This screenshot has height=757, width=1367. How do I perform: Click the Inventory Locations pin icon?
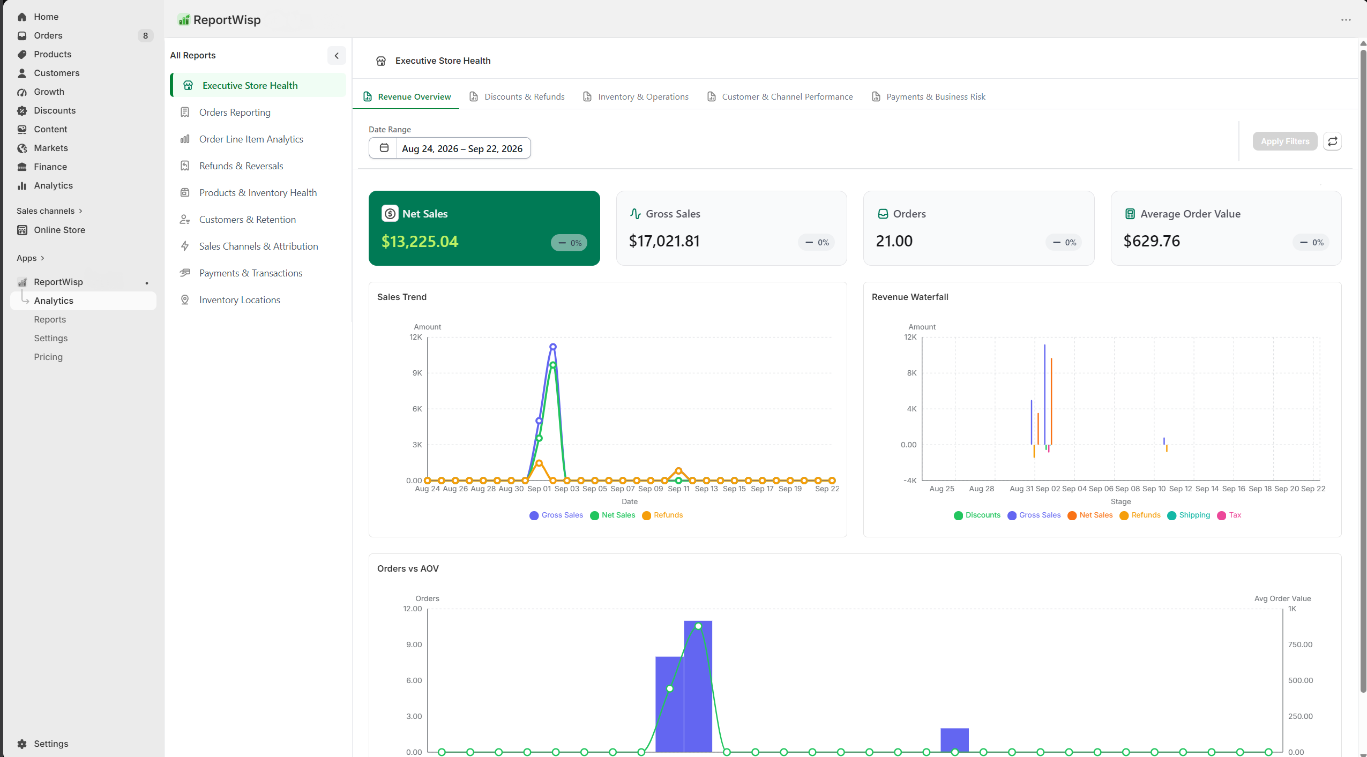pyautogui.click(x=185, y=299)
